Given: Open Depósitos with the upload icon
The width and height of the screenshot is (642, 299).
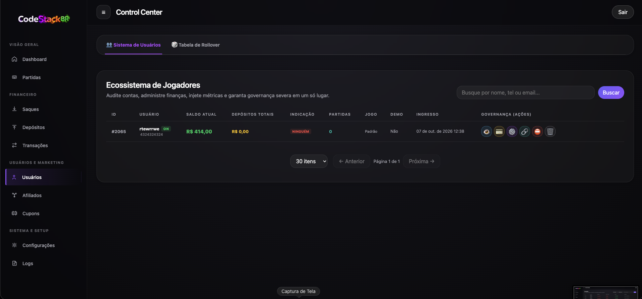Looking at the screenshot, I should coord(14,127).
